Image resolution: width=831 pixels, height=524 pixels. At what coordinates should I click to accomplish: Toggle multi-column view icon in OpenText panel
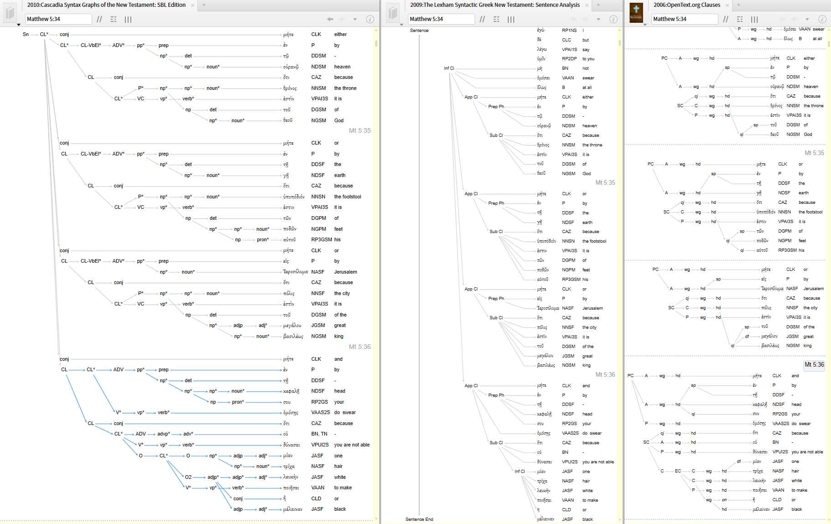tap(754, 19)
